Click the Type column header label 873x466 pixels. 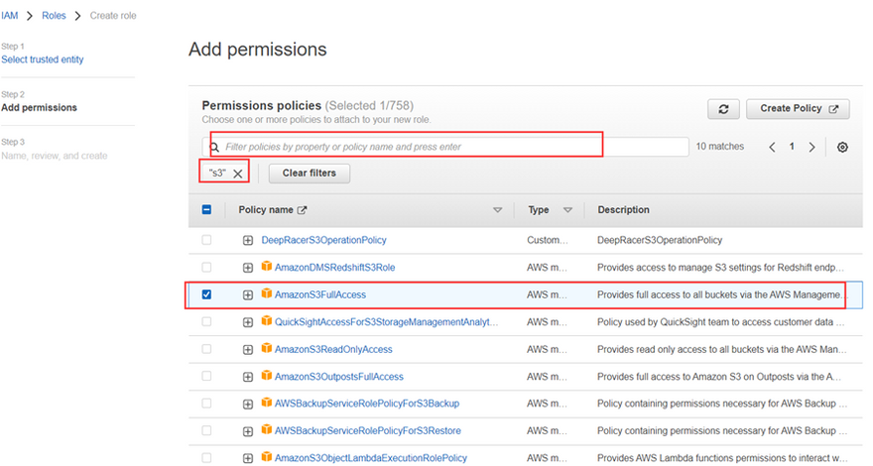[539, 210]
